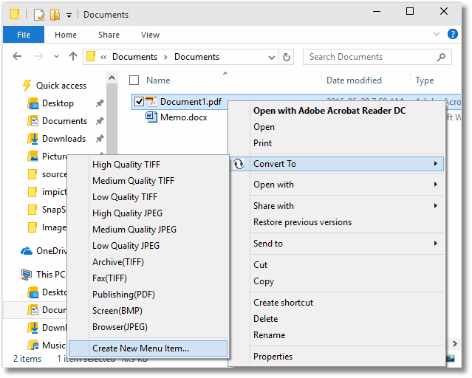Screen dimensions: 472x378
Task: Open the Music folder icon
Action: [33, 345]
